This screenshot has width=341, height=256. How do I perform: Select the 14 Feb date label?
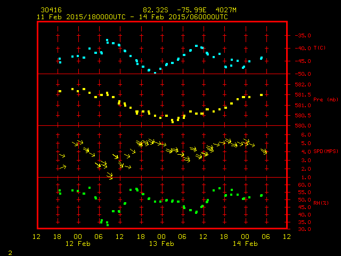click(x=245, y=244)
